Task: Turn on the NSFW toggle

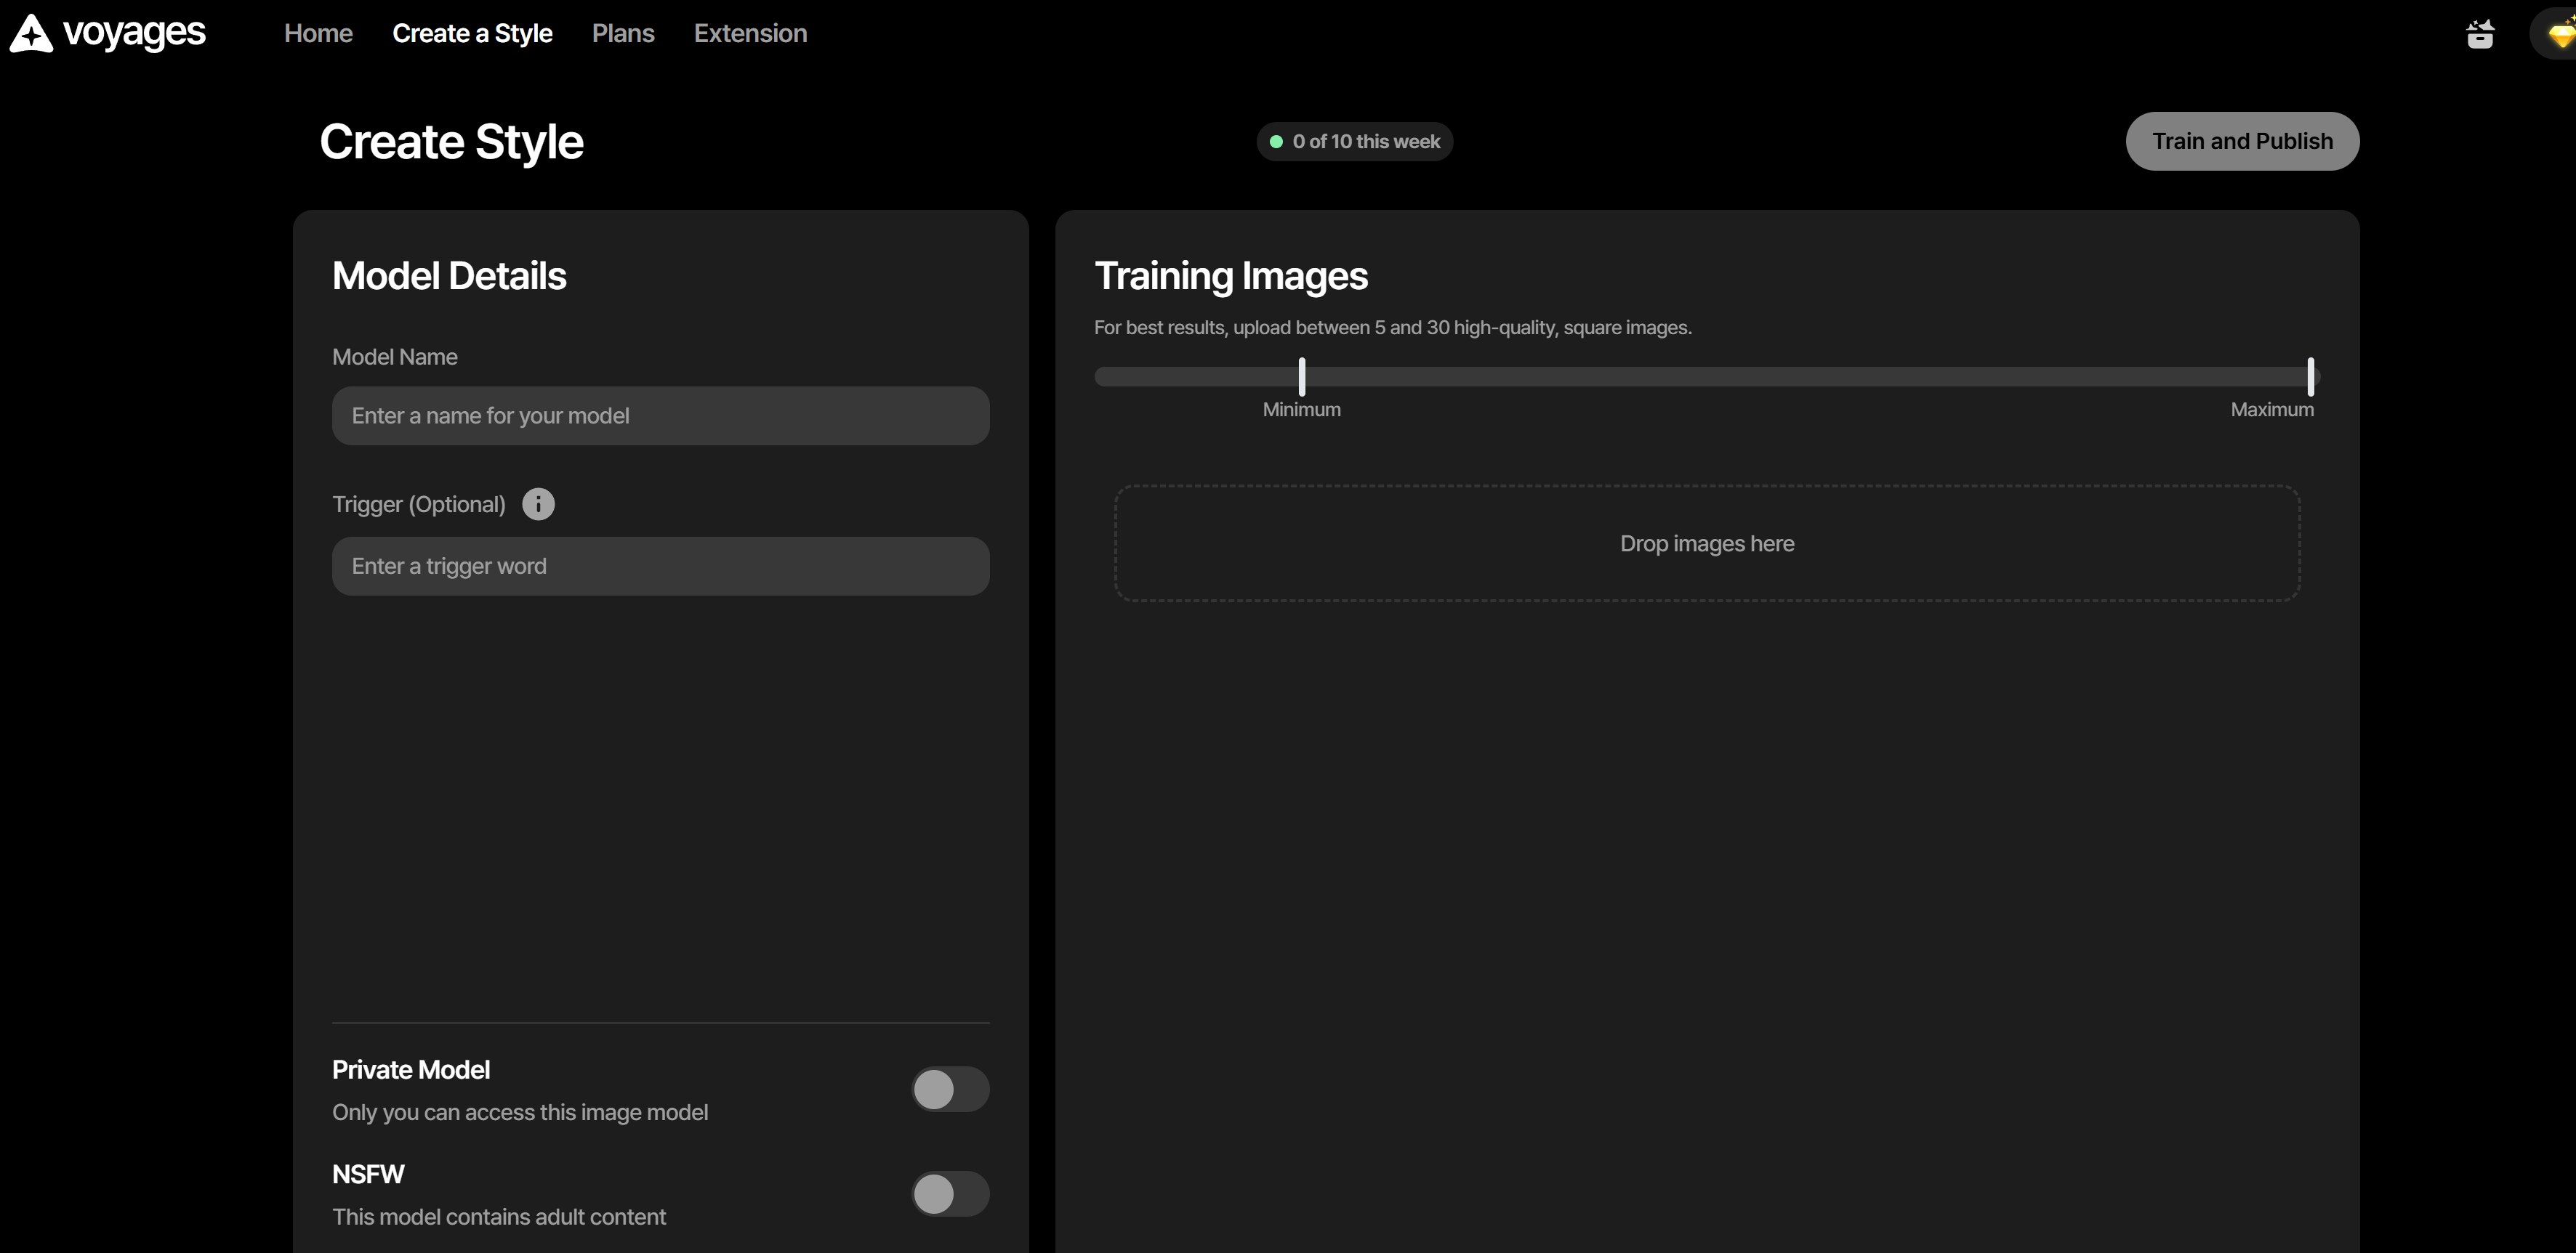Action: click(949, 1194)
